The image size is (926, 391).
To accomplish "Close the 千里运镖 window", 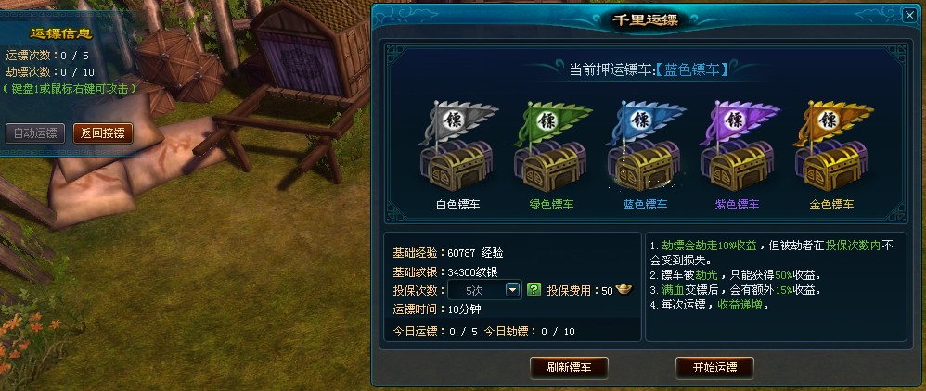I will point(909,16).
